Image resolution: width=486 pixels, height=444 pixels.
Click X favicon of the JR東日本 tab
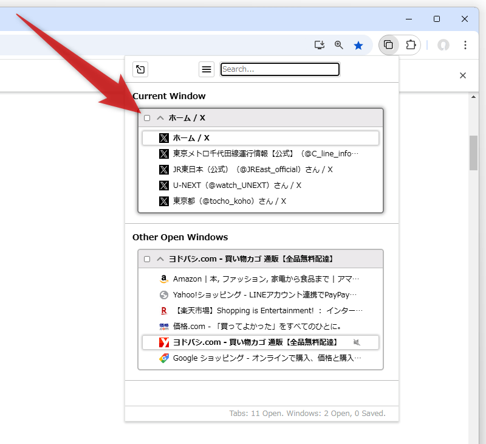(164, 170)
